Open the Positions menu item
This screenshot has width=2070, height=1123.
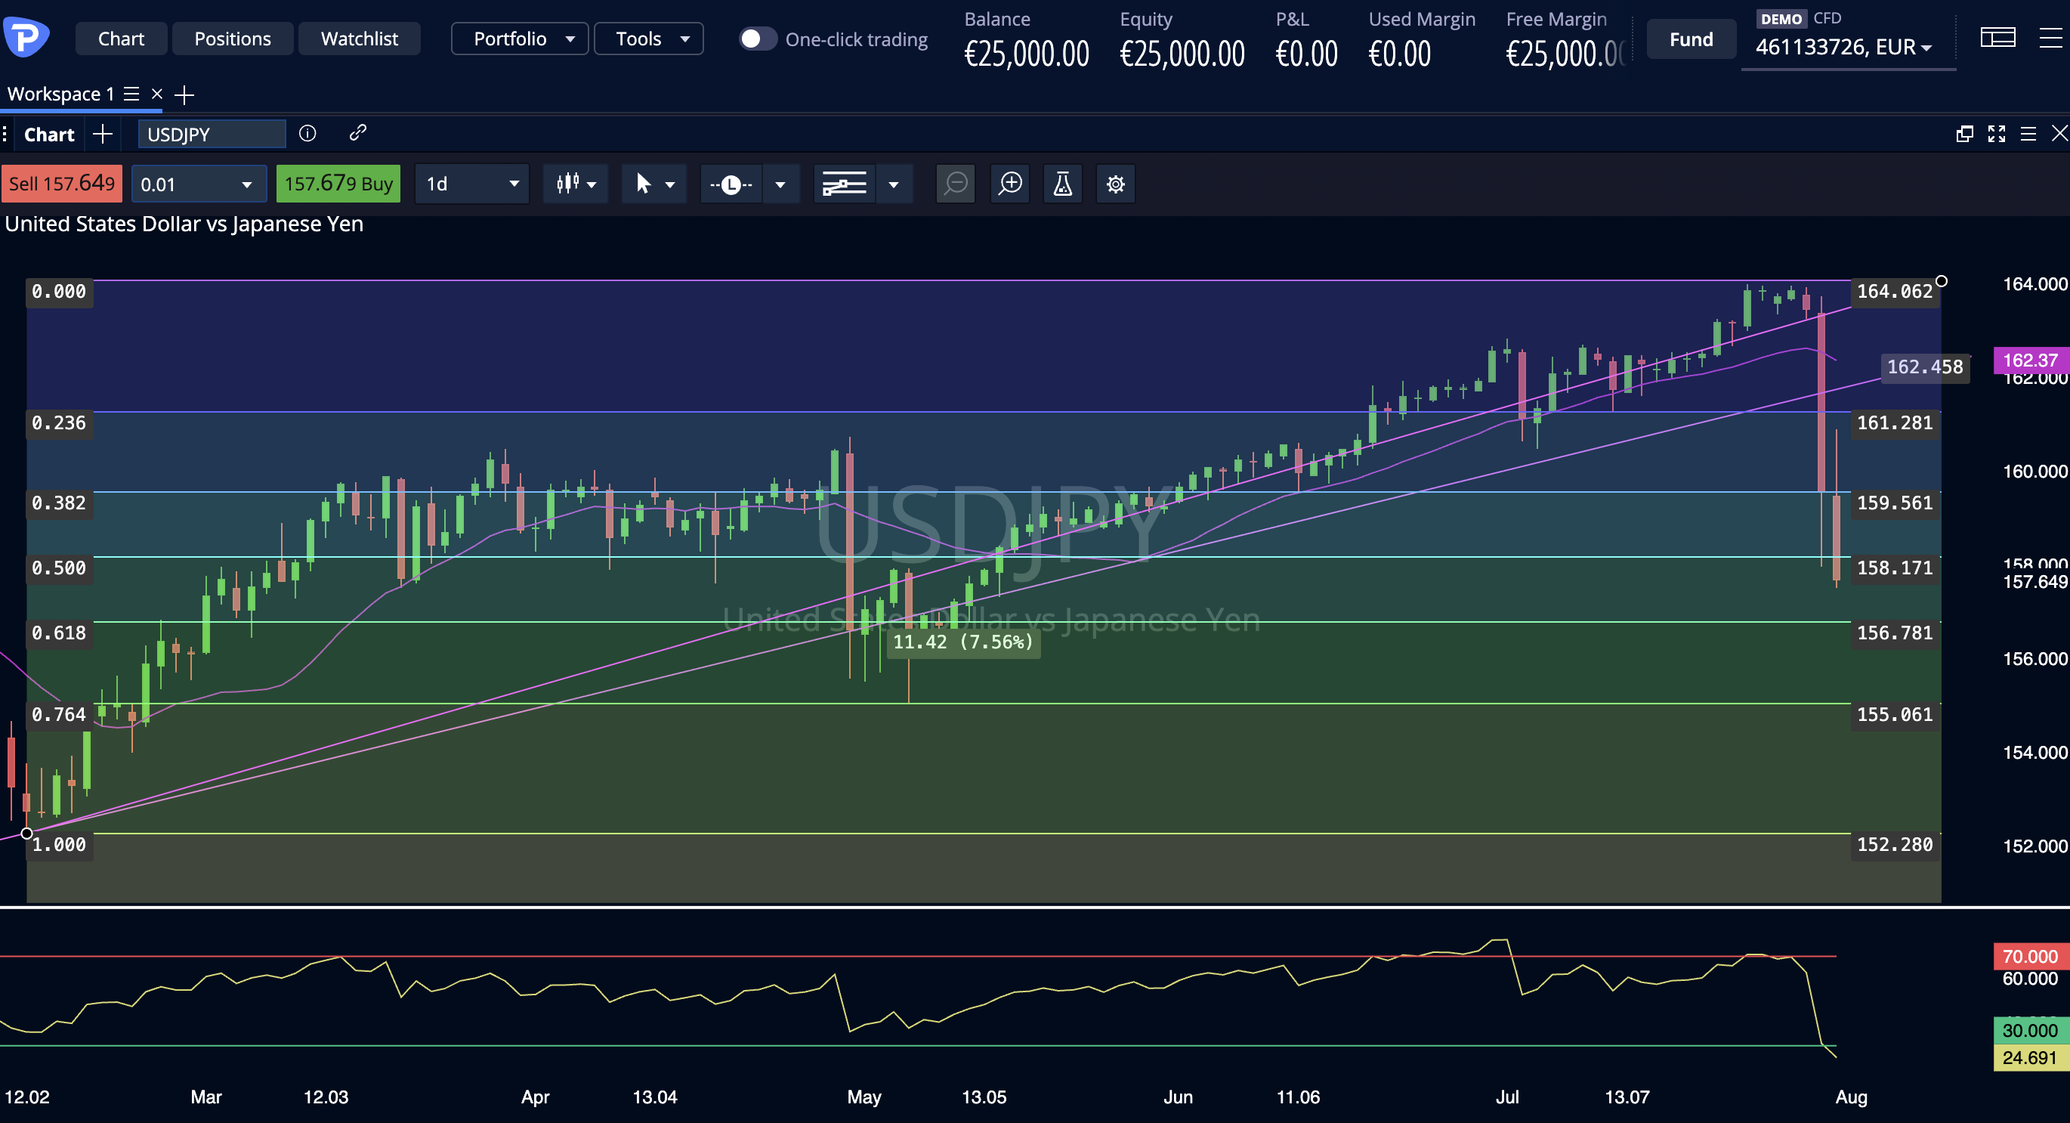(232, 39)
